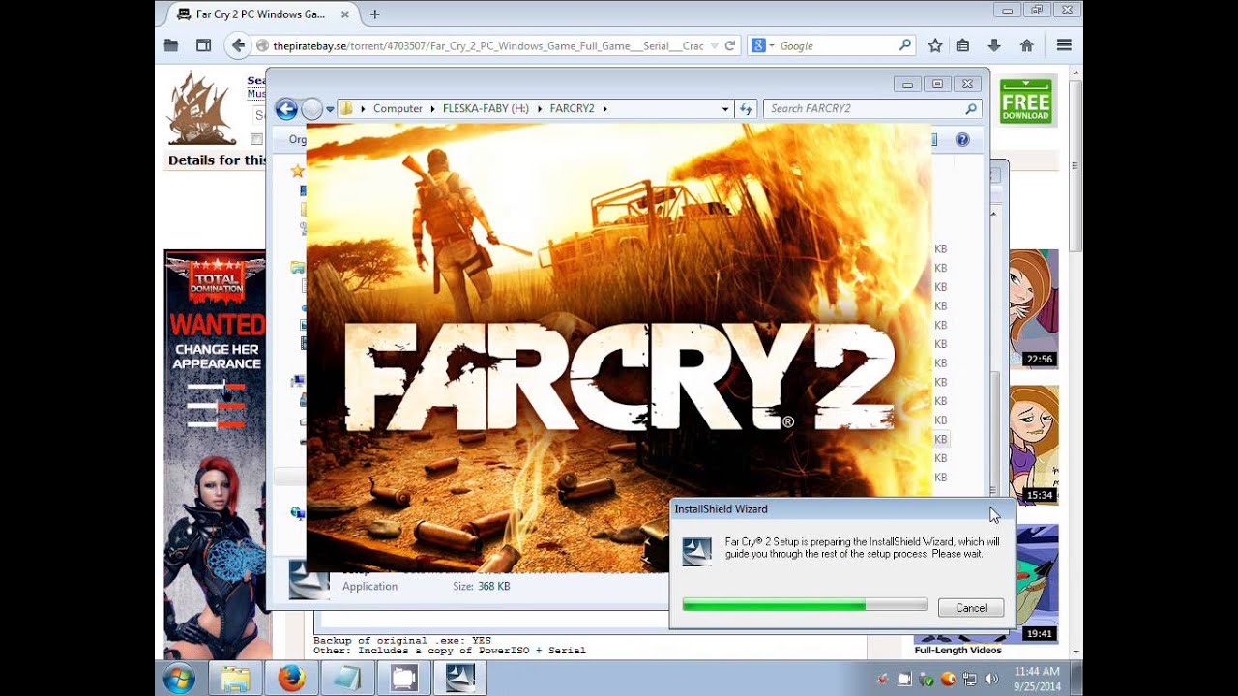The image size is (1238, 696).
Task: Open video thumbnail marked 22:56
Action: click(x=1034, y=309)
